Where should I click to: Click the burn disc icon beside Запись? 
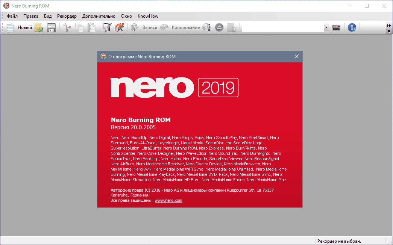click(x=135, y=27)
